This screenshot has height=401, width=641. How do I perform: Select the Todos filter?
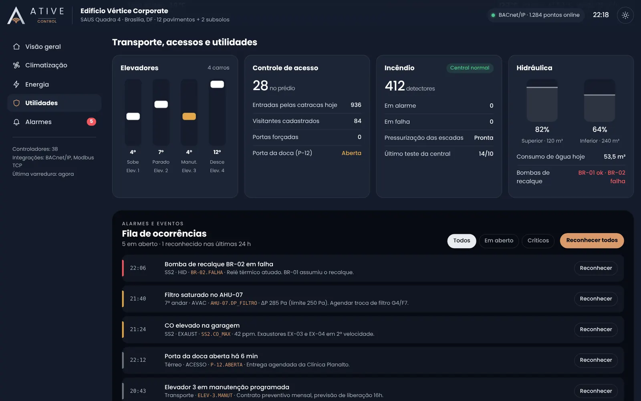(x=462, y=241)
